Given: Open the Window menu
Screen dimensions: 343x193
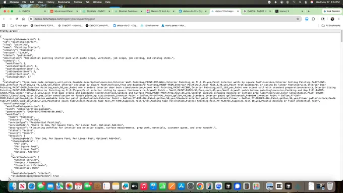Looking at the screenshot, I should [x=97, y=2].
